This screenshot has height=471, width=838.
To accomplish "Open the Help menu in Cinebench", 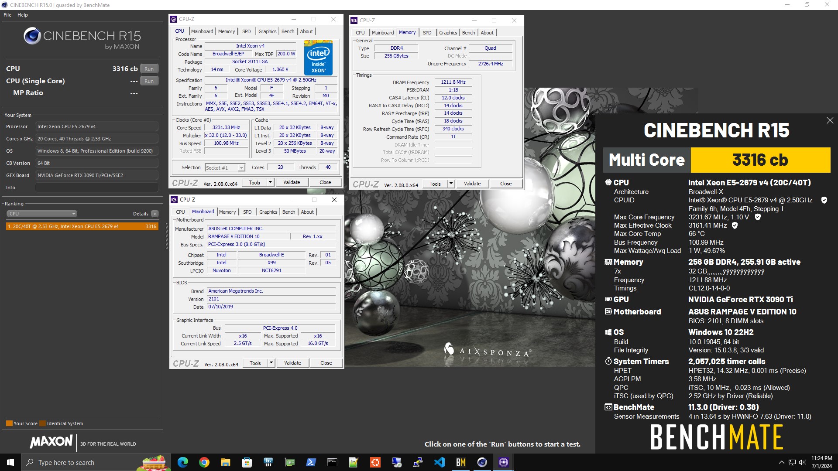I will [x=23, y=15].
